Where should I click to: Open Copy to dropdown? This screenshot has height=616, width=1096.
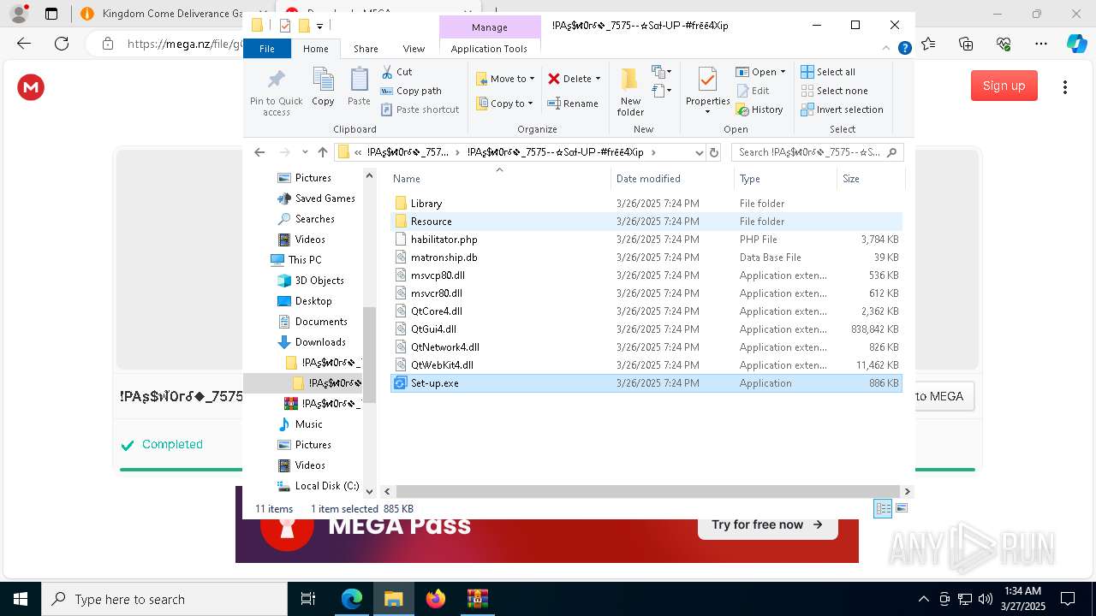point(503,104)
